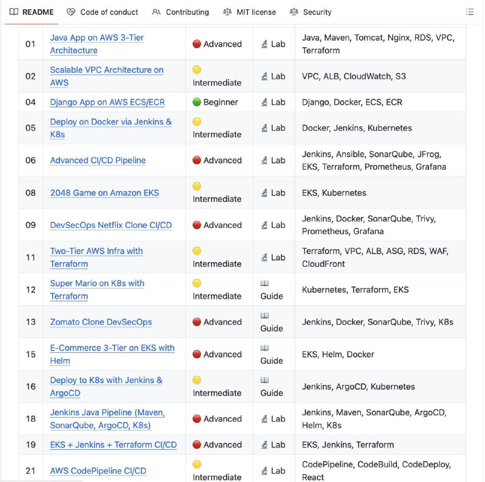Switch to the Code of conduct tab
Image resolution: width=485 pixels, height=482 pixels.
coord(102,12)
